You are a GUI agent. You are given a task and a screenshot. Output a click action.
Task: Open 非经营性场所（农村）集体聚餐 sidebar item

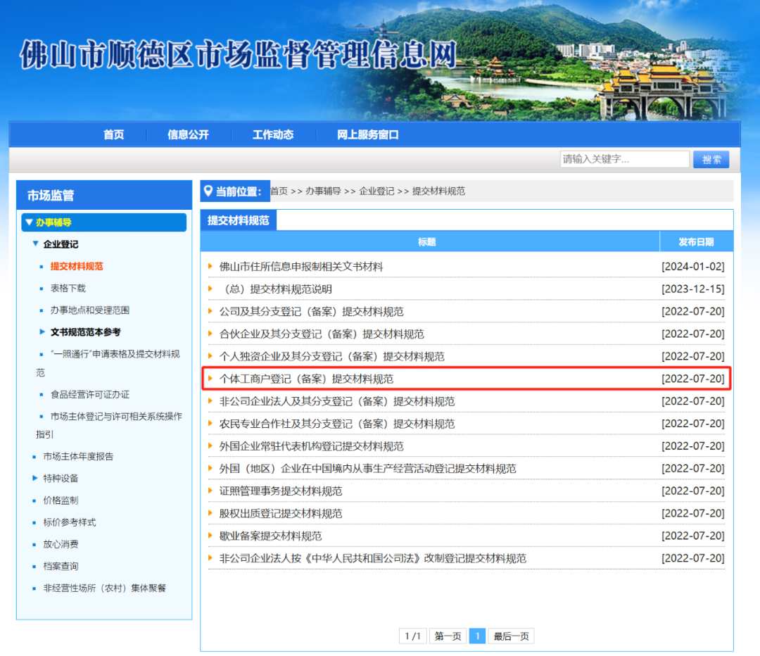pos(105,588)
